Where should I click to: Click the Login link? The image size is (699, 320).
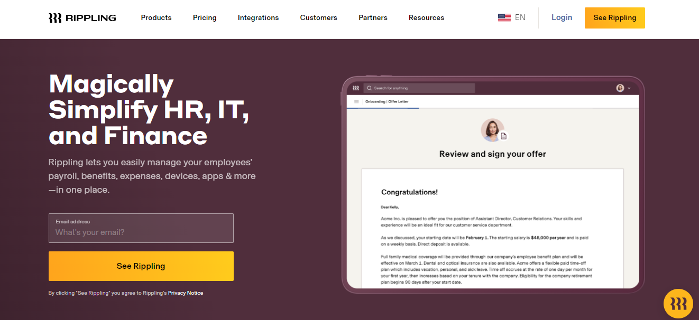(x=562, y=17)
